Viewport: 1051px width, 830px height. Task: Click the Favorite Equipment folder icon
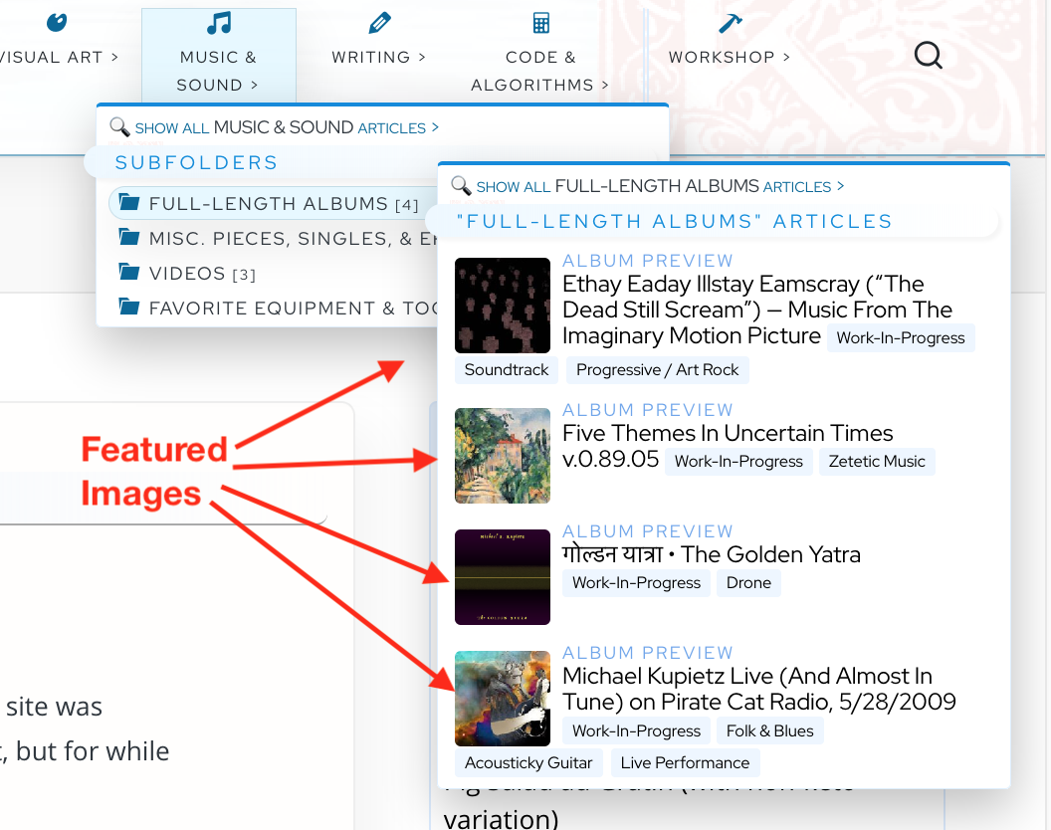coord(128,308)
